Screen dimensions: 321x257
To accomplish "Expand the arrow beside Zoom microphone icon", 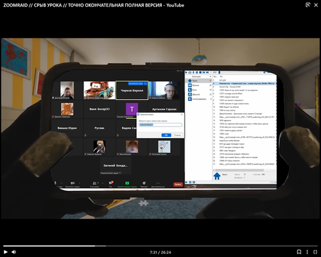I will 62,183.
